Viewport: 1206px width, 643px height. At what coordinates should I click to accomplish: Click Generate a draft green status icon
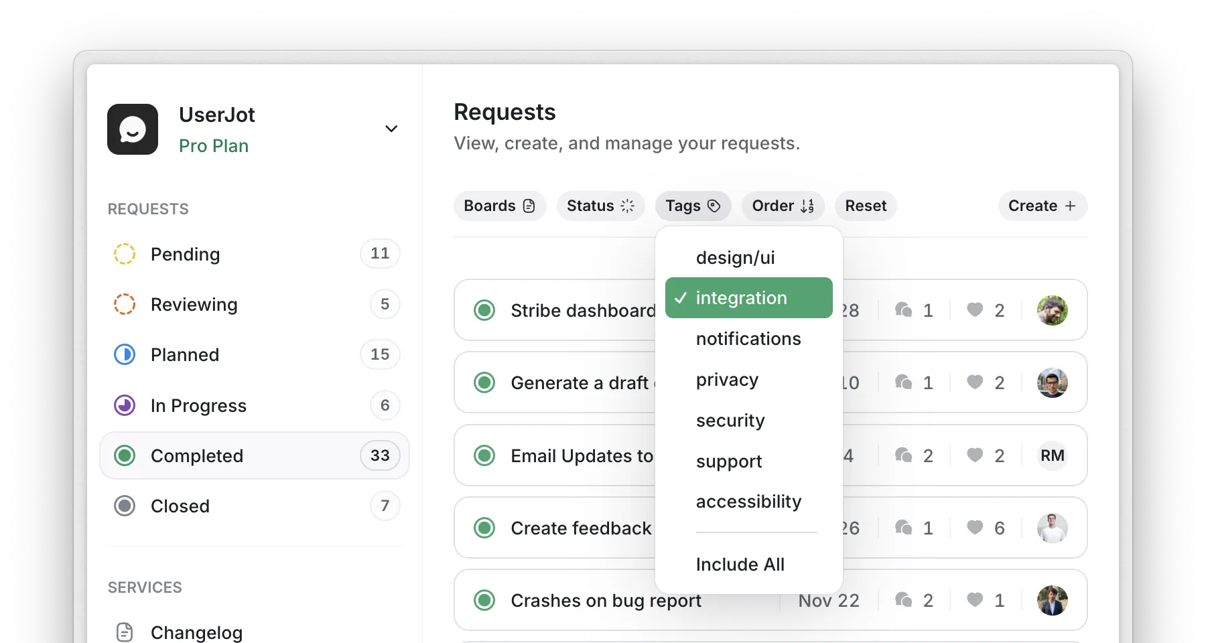484,382
